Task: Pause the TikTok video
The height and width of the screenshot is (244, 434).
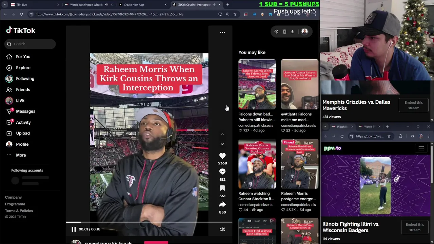Action: pyautogui.click(x=74, y=229)
